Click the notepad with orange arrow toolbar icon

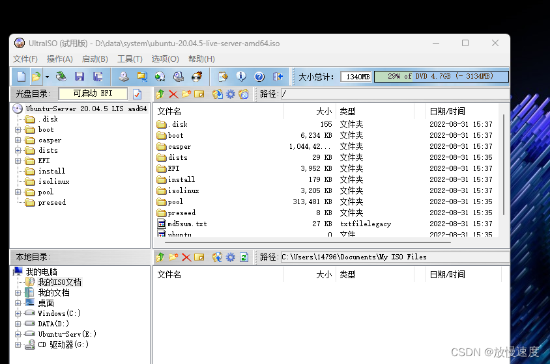point(223,76)
